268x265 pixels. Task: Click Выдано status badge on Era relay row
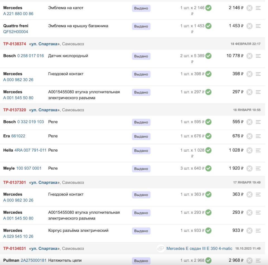[141, 137]
